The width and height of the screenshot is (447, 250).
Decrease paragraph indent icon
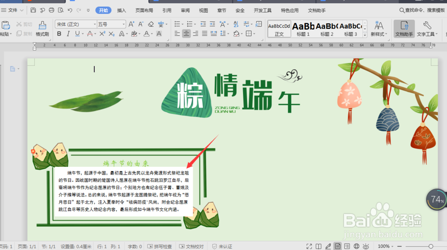coord(203,24)
